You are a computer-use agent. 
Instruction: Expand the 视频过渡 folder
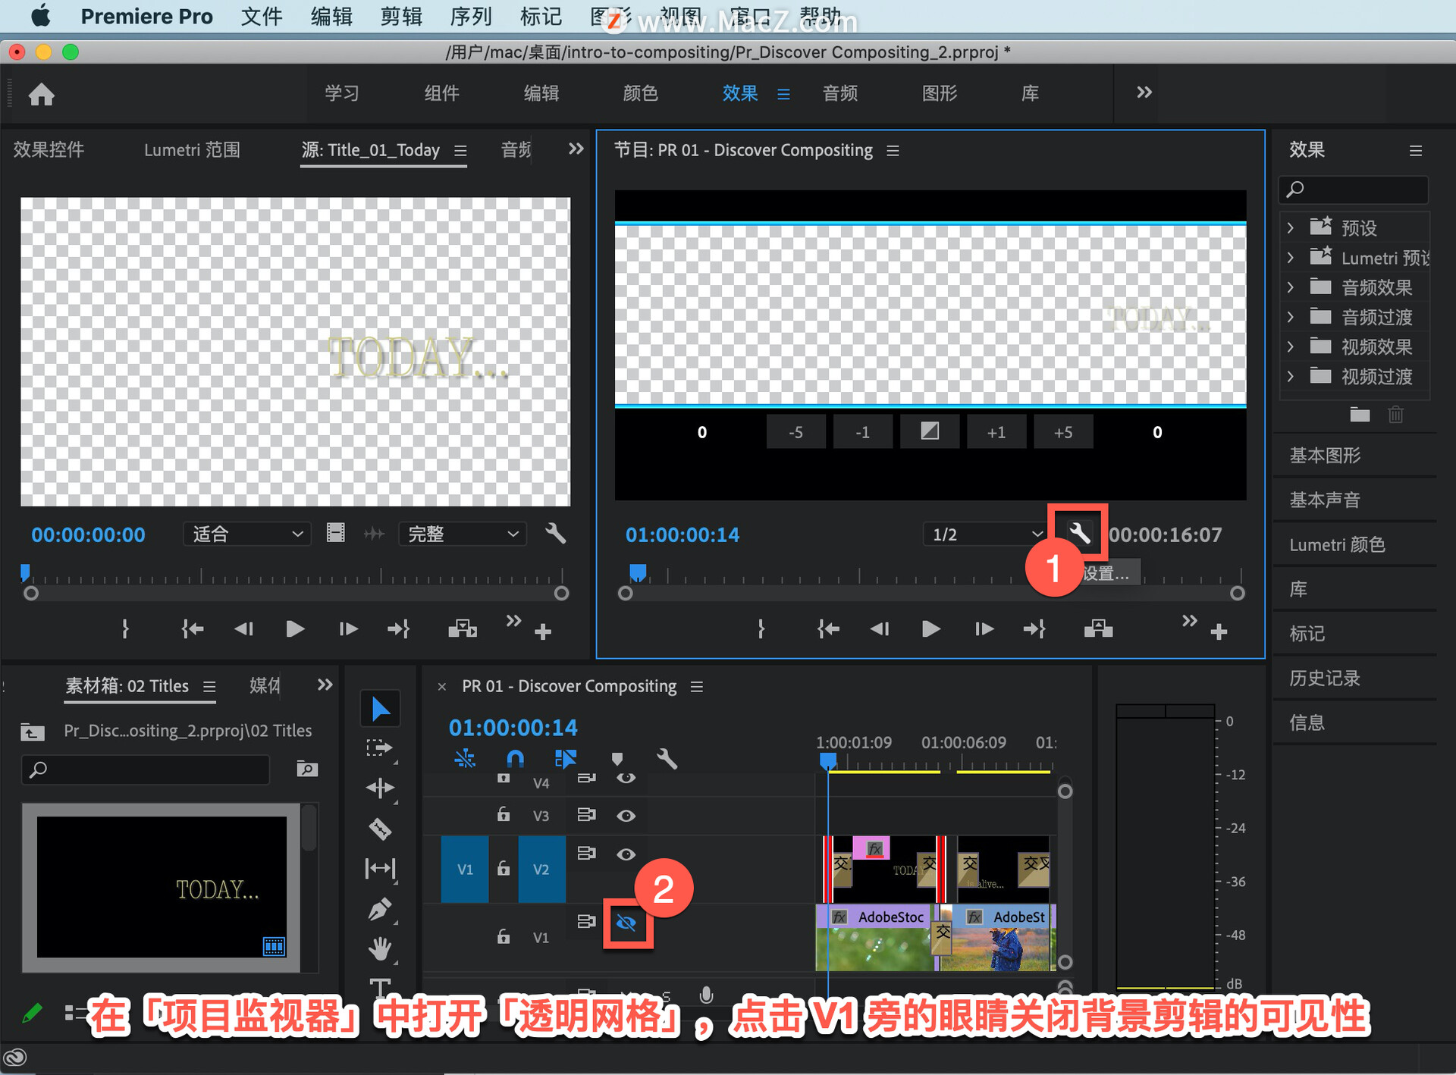1290,376
